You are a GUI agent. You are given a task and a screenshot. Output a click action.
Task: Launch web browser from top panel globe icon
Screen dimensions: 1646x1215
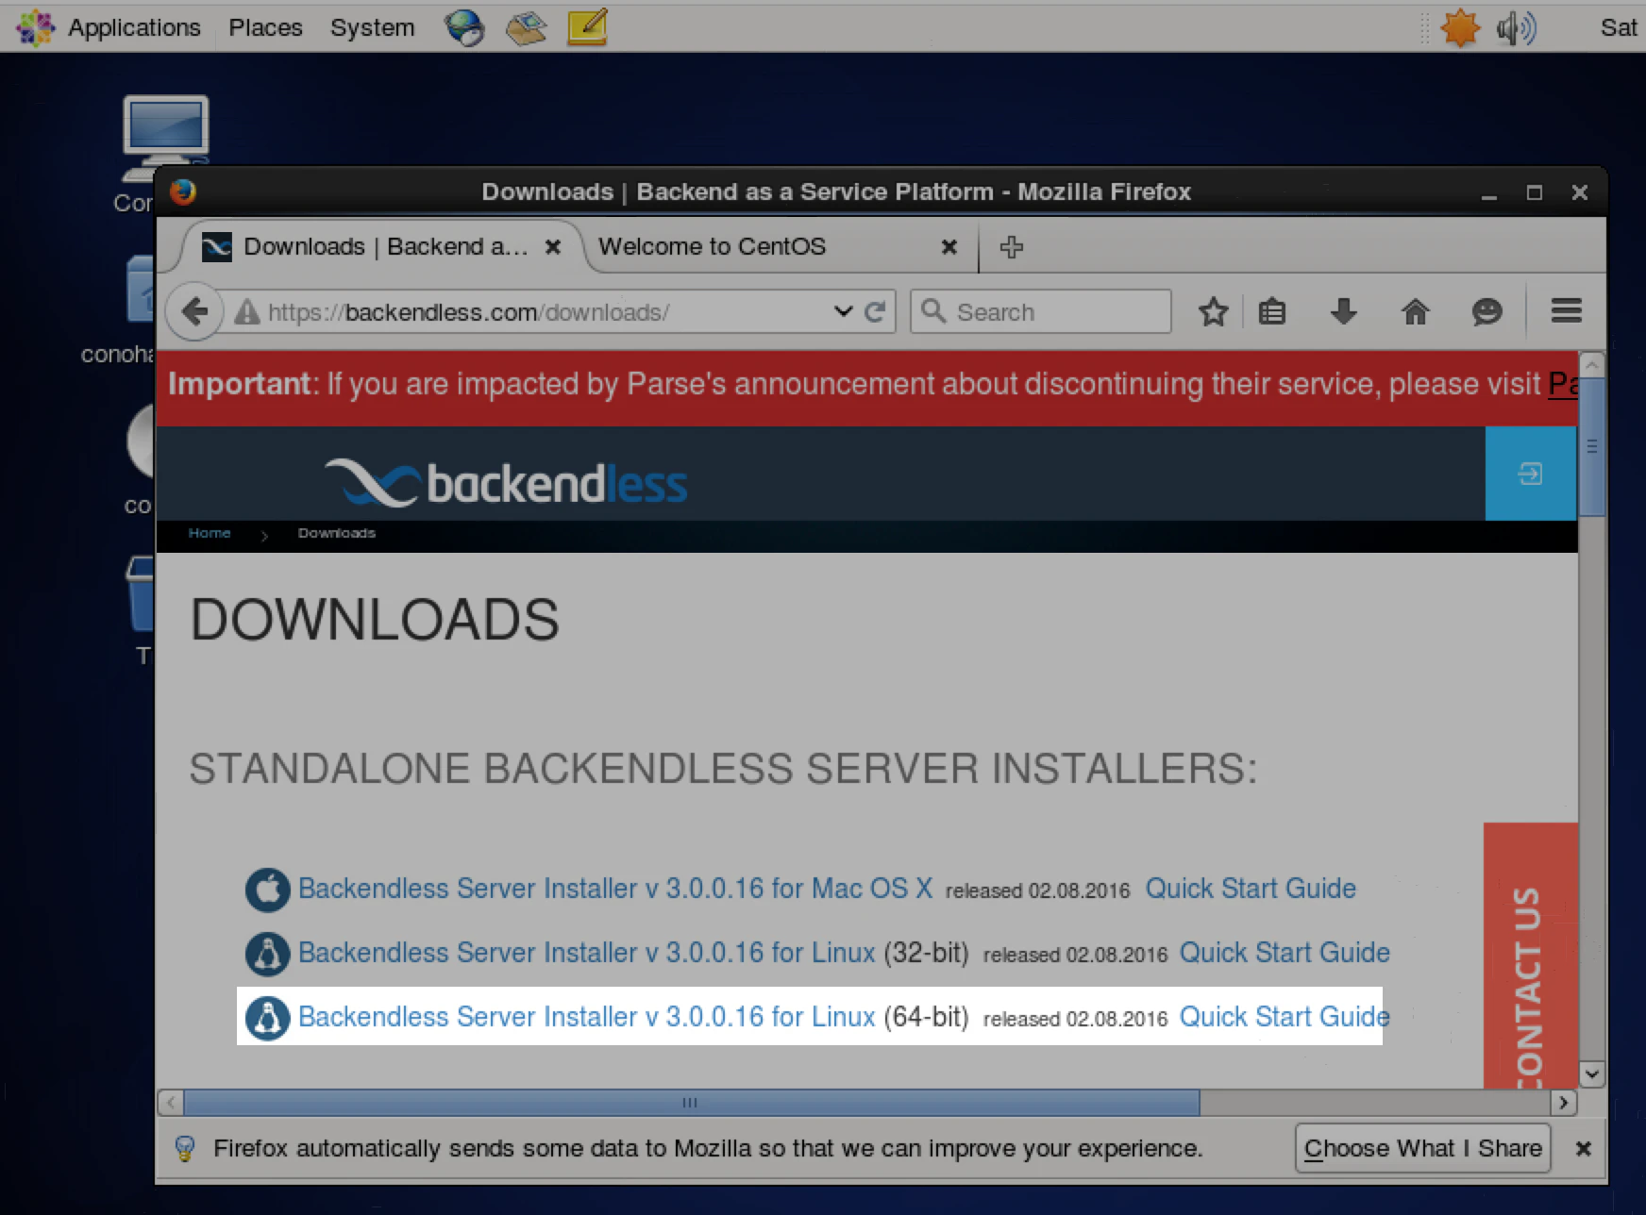[x=464, y=27]
